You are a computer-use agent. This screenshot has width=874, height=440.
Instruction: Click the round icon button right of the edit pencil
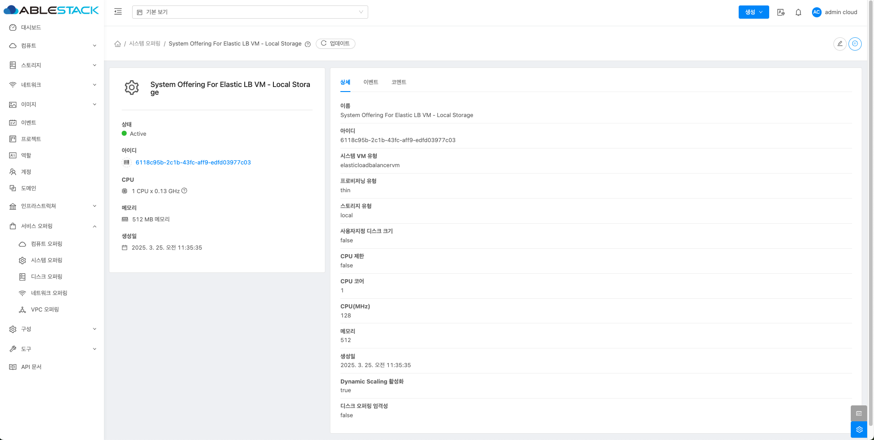855,44
